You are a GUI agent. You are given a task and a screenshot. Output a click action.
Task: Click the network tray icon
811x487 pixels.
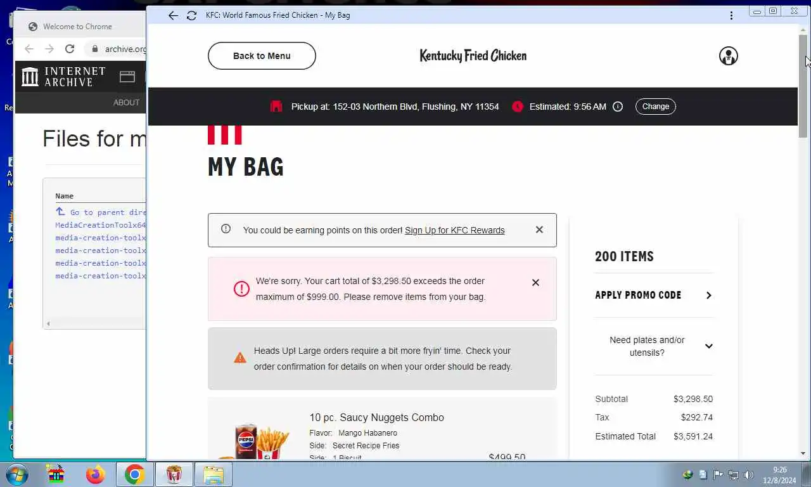(733, 475)
